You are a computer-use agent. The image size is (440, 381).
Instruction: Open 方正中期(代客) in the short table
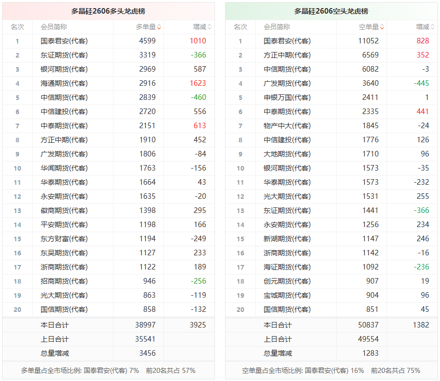tap(287, 55)
